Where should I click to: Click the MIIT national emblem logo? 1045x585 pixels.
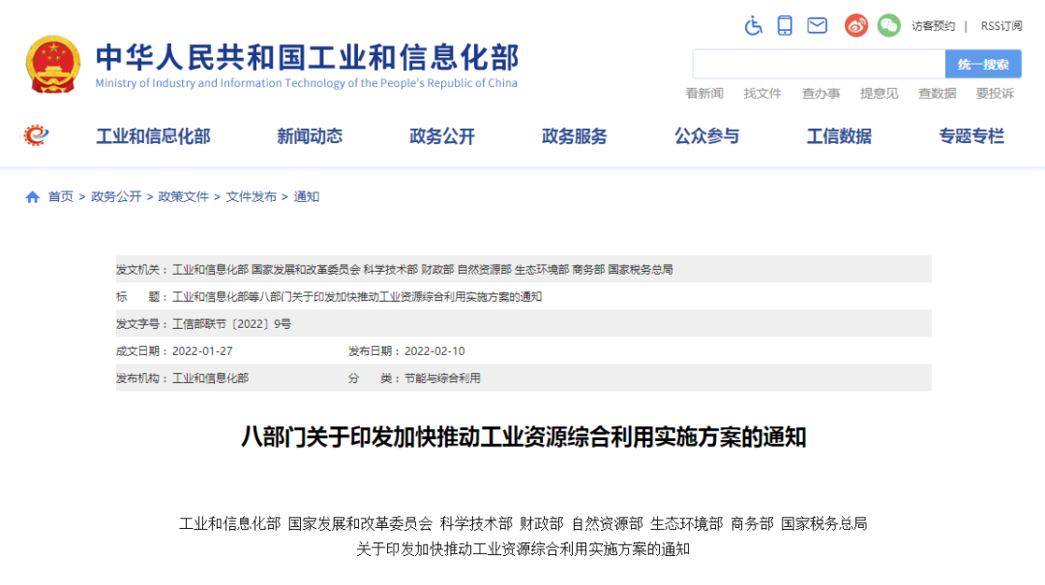(52, 64)
